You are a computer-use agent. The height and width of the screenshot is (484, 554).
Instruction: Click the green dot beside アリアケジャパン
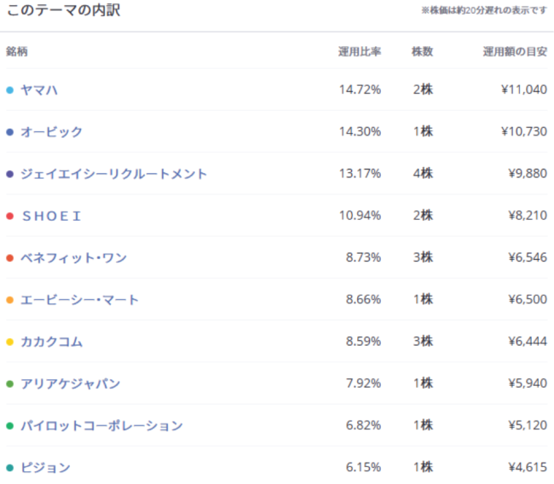[9, 383]
